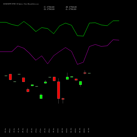Click the 10 Feb date label
Image resolution: width=137 pixels, height=137 pixels.
point(89,130)
